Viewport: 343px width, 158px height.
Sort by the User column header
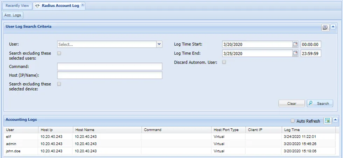(21, 130)
